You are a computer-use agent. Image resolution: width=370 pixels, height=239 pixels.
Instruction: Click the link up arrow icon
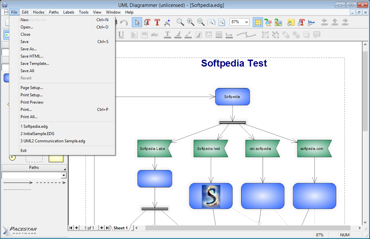(335, 23)
